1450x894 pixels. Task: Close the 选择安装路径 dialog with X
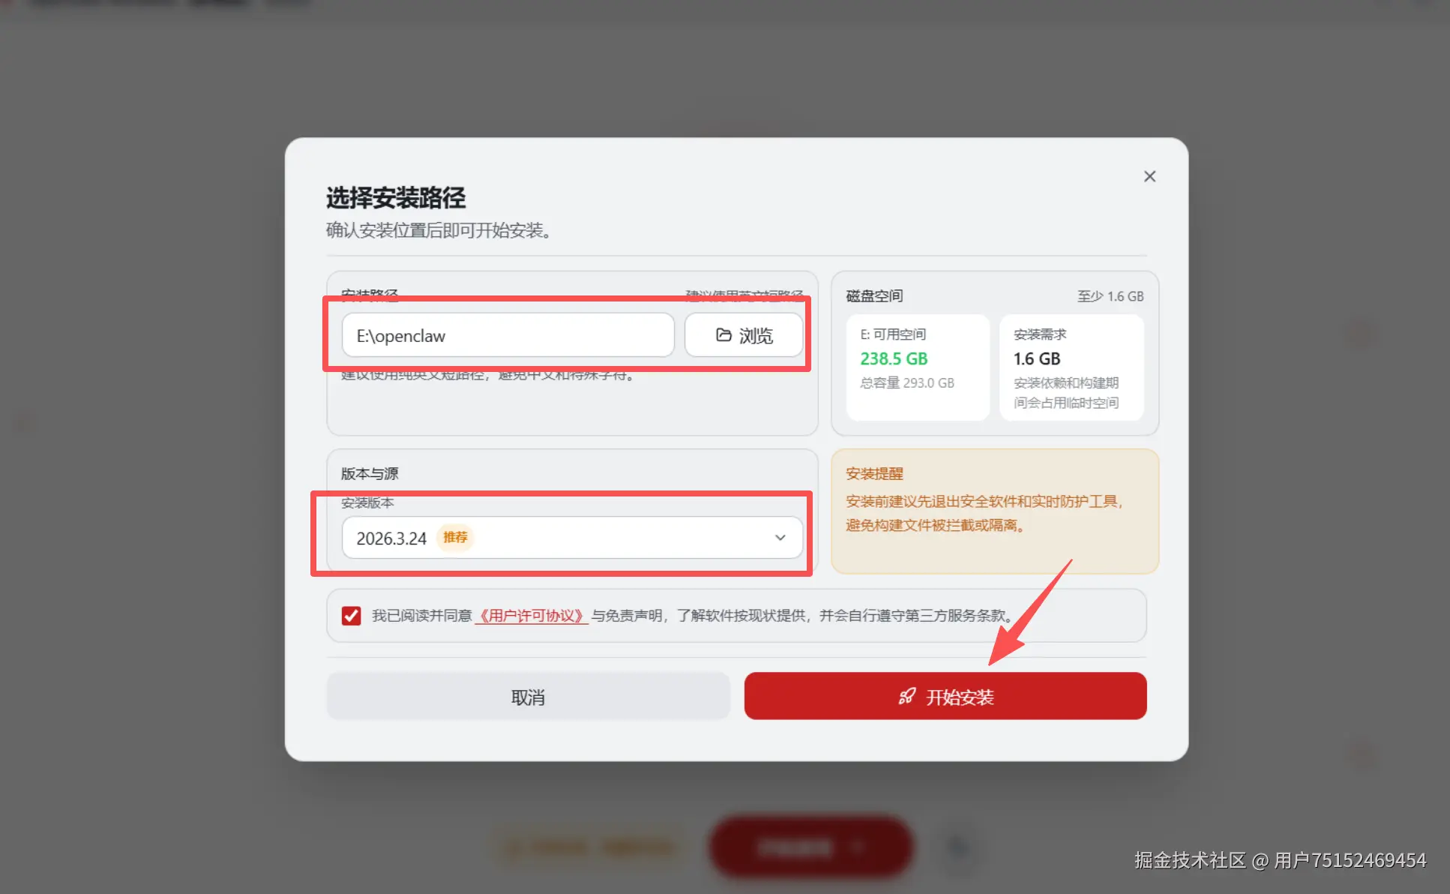point(1149,176)
